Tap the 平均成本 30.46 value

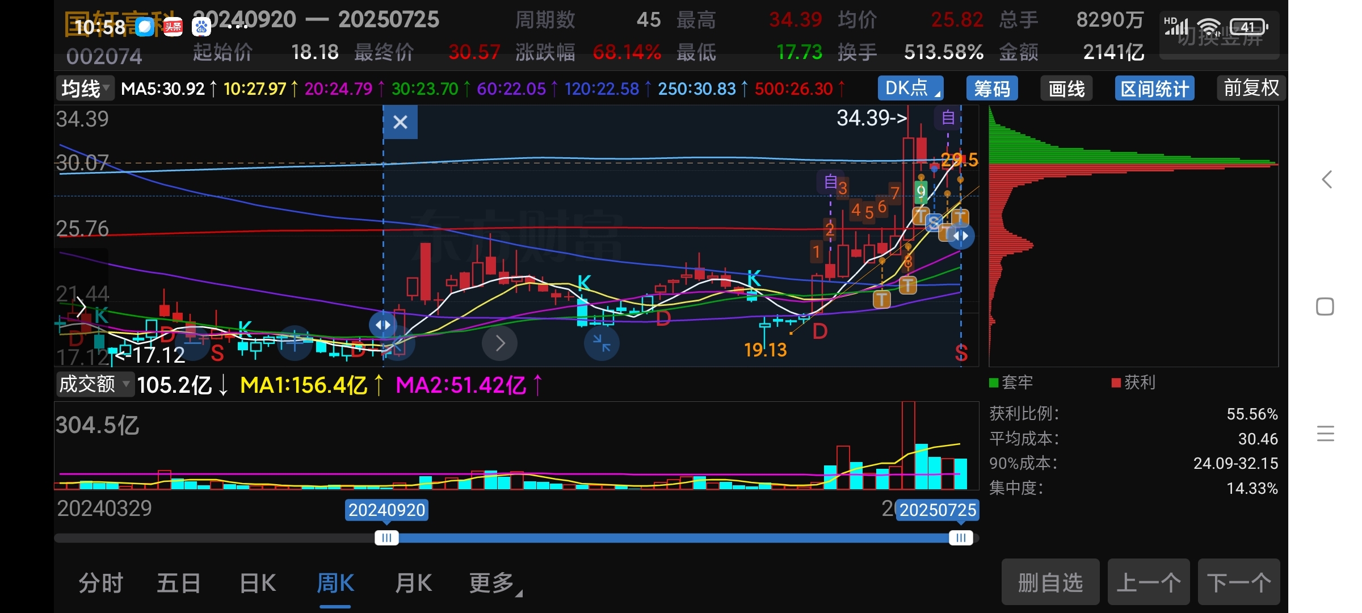pos(1258,439)
